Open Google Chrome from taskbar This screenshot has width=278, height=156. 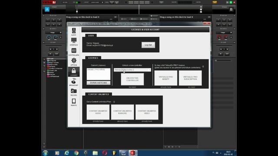76,153
